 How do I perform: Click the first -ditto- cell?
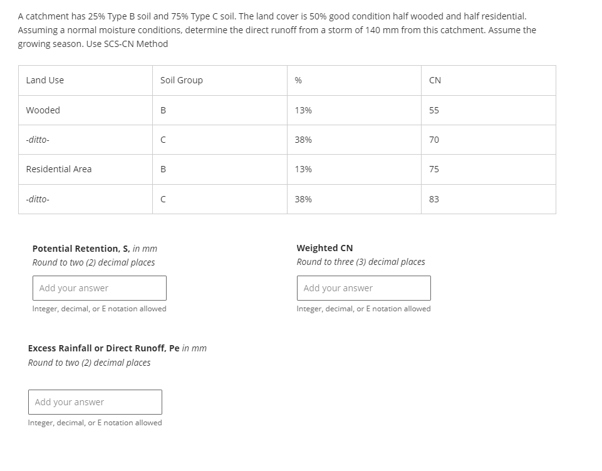tap(37, 140)
